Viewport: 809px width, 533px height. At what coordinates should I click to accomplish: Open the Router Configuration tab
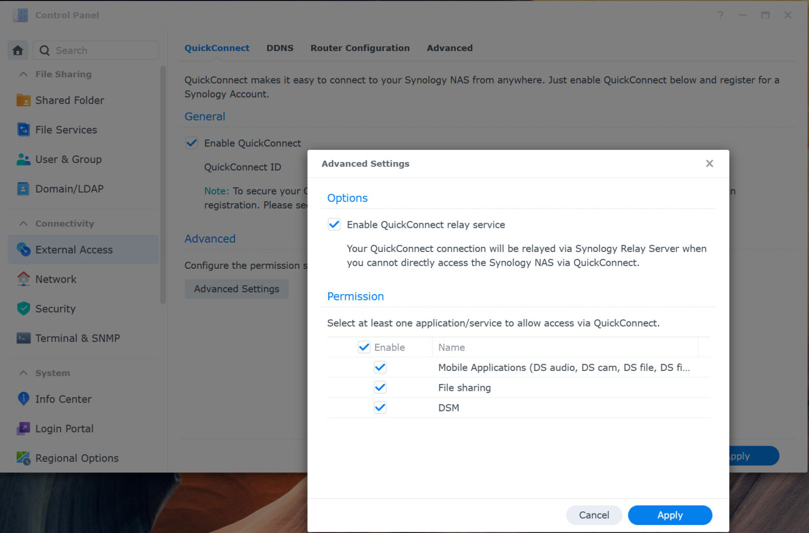point(360,48)
